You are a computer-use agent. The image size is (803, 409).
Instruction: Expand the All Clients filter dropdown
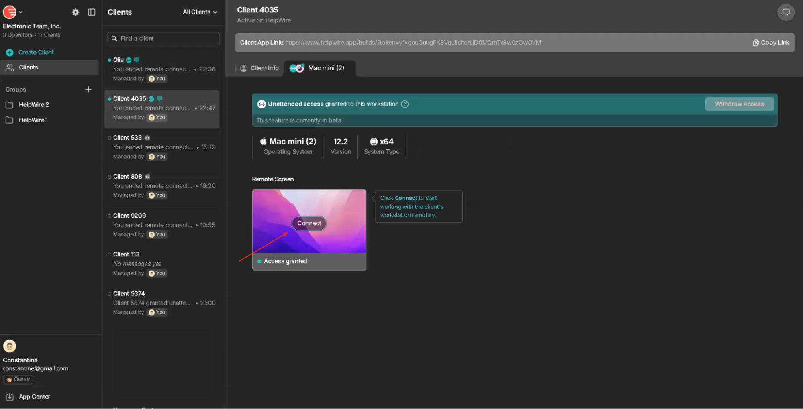click(x=200, y=12)
